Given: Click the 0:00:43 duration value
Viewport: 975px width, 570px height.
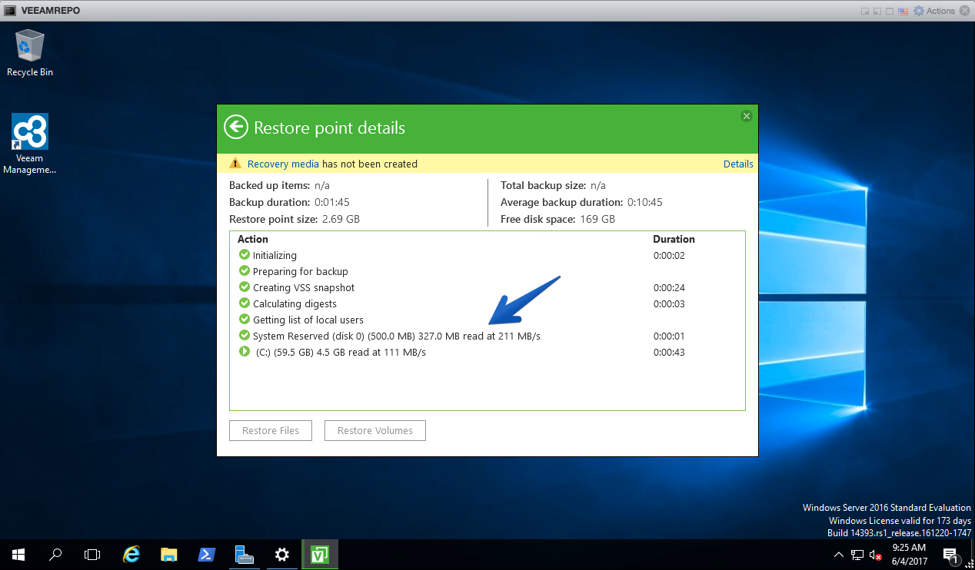Looking at the screenshot, I should (x=669, y=352).
